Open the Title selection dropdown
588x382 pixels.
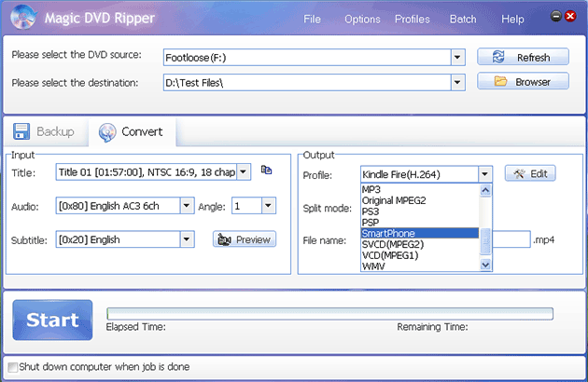[x=244, y=172]
